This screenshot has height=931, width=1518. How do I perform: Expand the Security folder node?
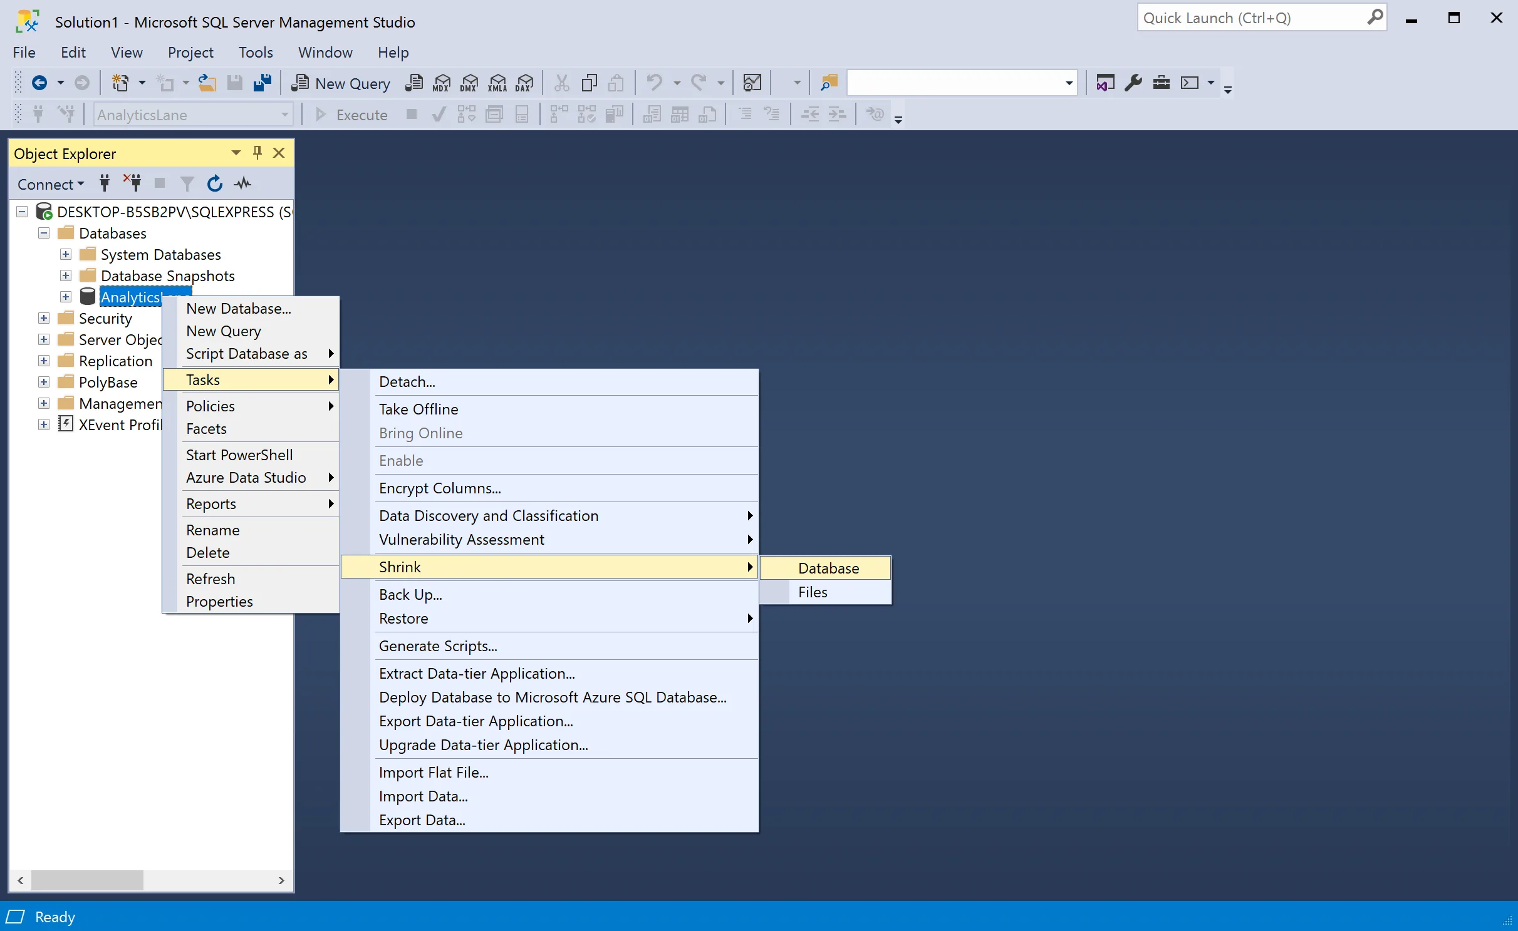pyautogui.click(x=44, y=318)
